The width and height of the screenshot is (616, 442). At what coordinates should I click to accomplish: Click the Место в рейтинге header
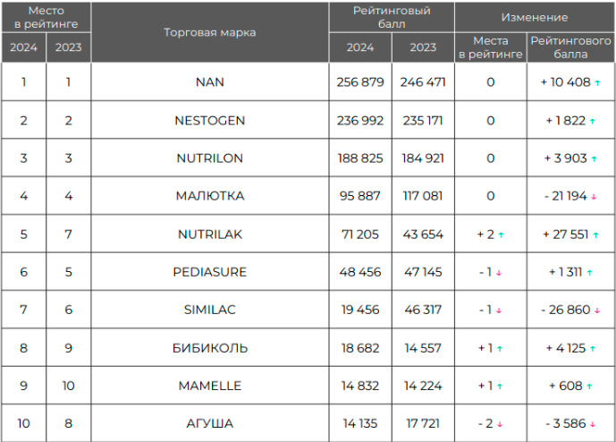(x=46, y=17)
